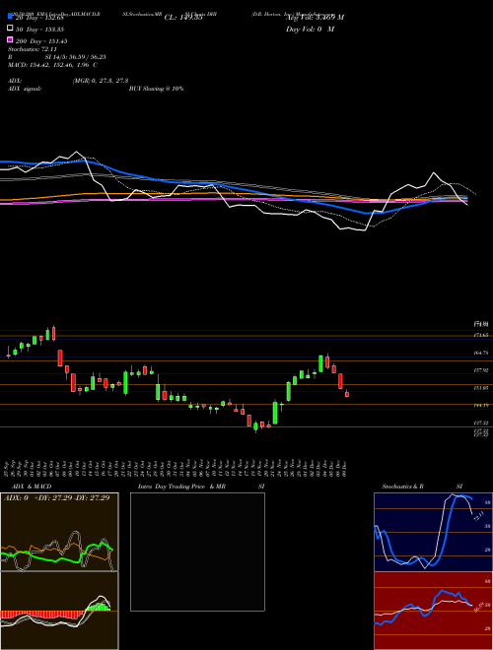Click the last red candlestick on chart
Image resolution: width=493 pixels, height=650 pixels.
click(x=347, y=394)
